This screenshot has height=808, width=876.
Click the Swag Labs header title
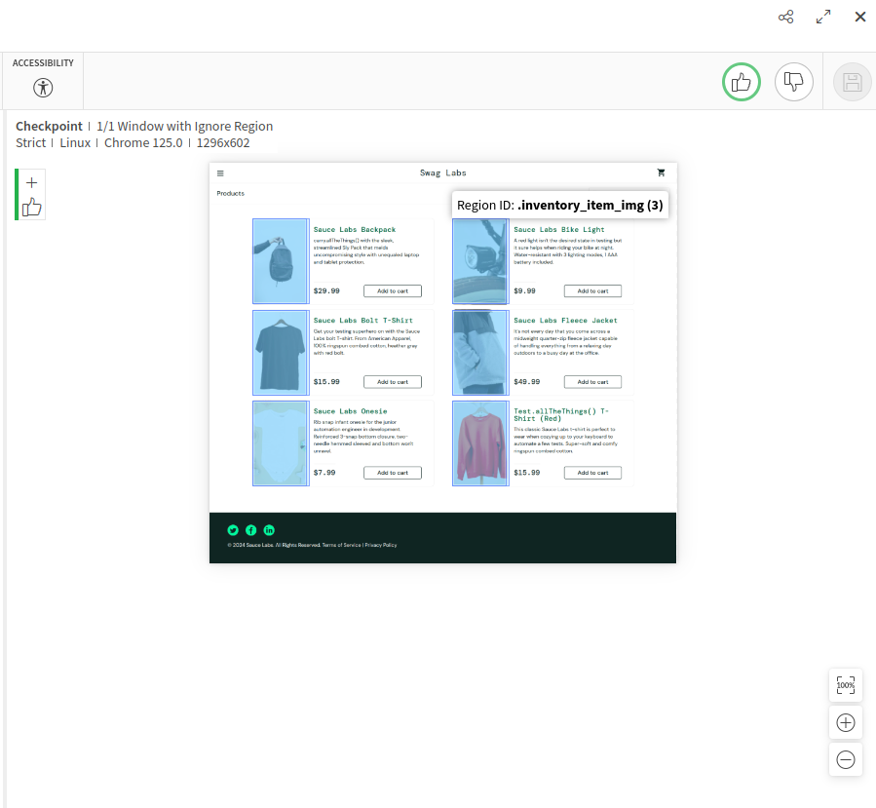[443, 173]
